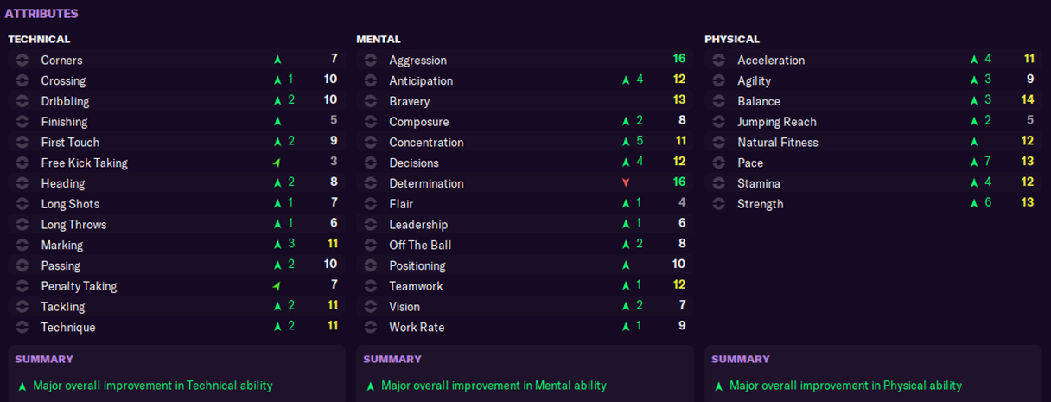
Task: Click the red down arrow on Determination
Action: 626,183
